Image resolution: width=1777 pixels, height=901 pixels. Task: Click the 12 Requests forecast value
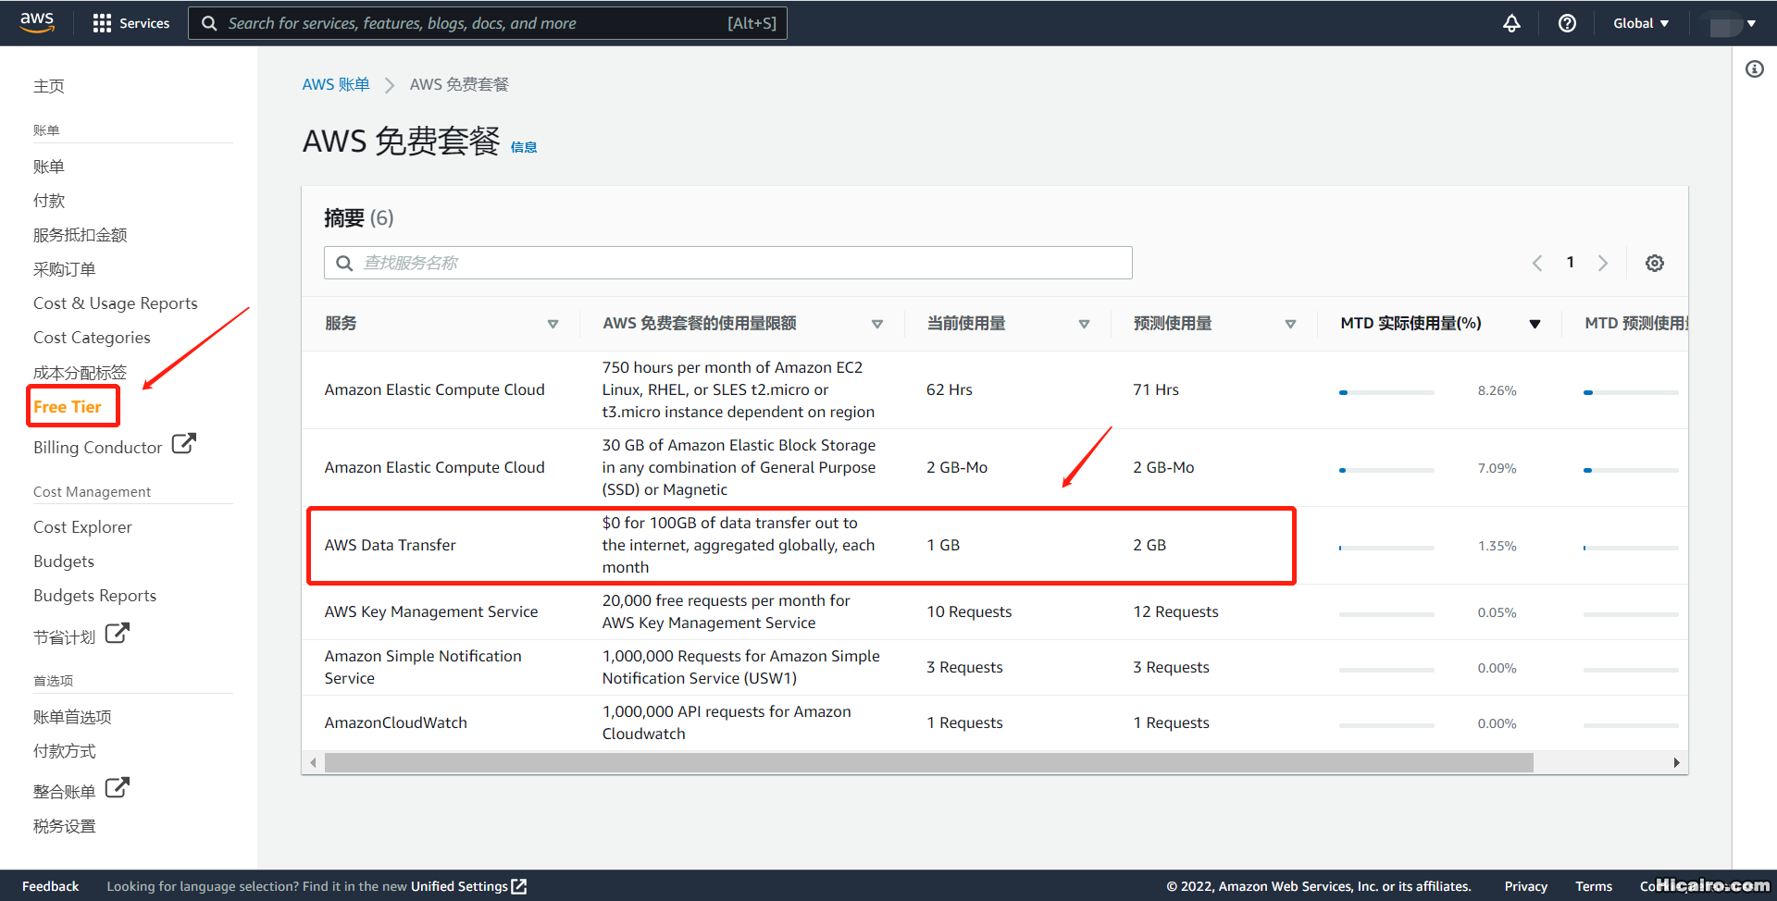tap(1176, 611)
